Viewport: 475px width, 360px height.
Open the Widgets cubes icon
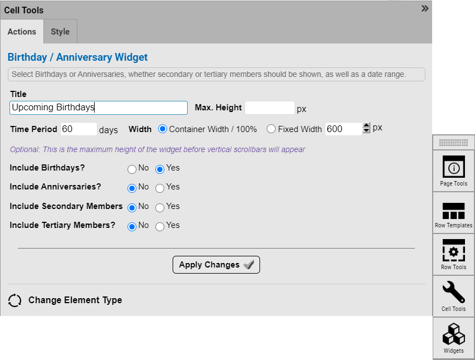click(x=453, y=334)
